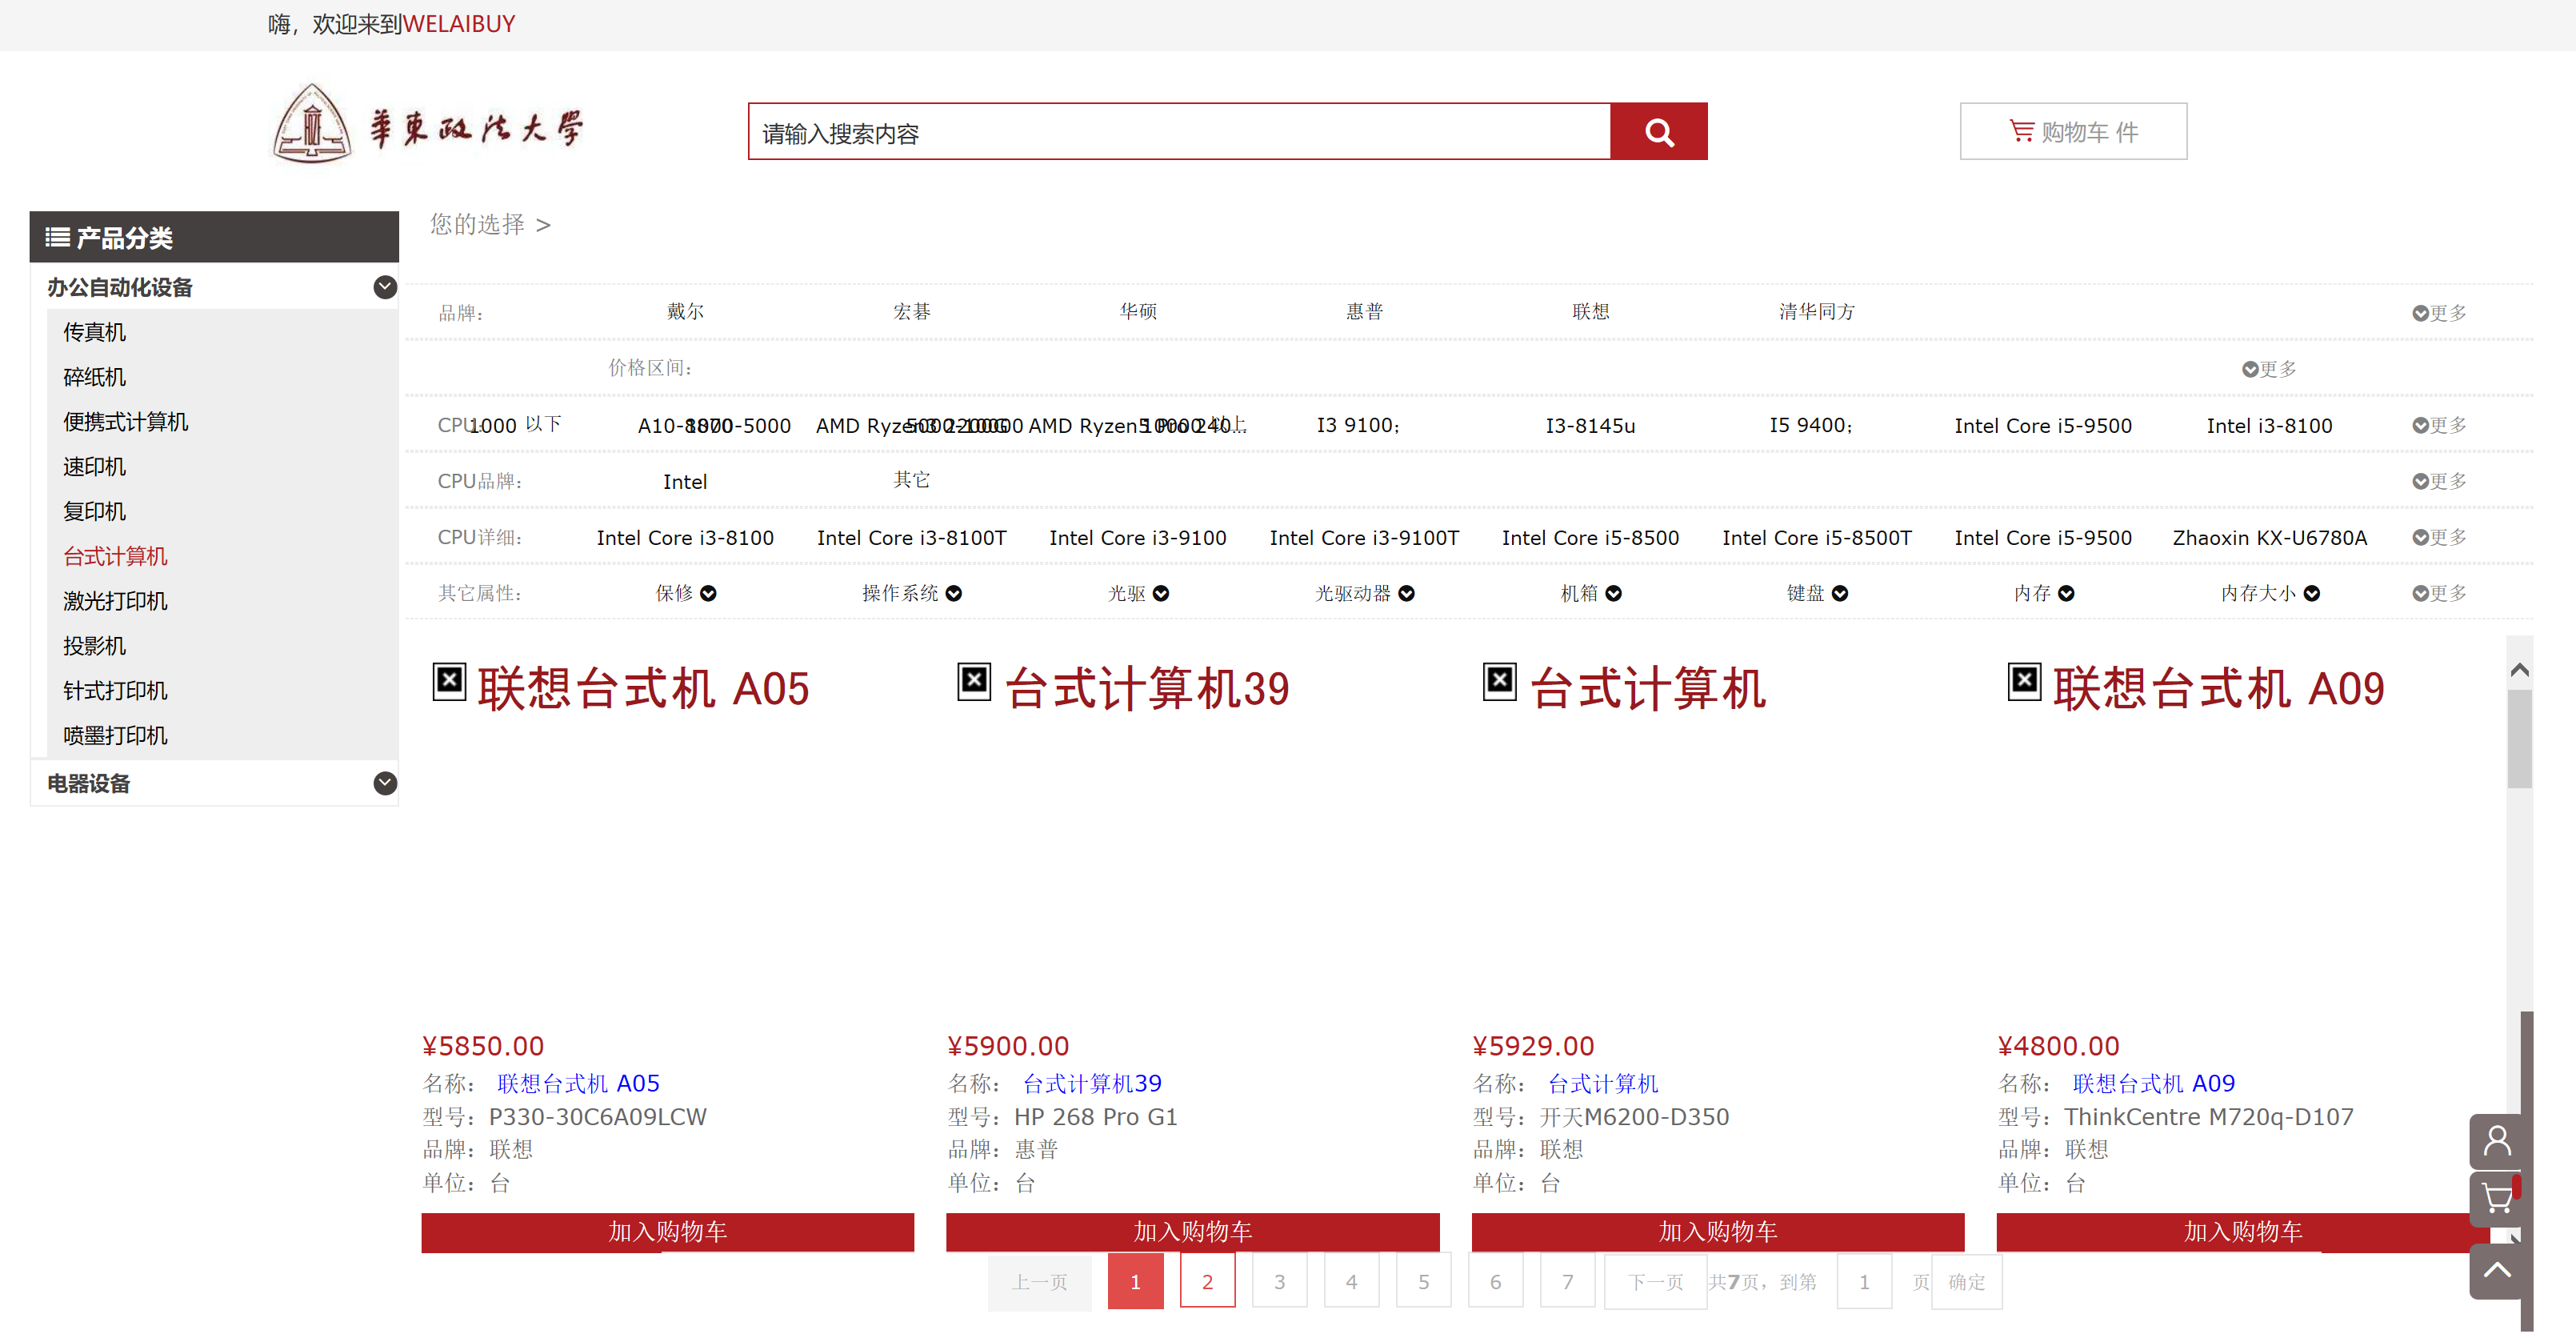Filter by brand 戴尔

(x=685, y=312)
